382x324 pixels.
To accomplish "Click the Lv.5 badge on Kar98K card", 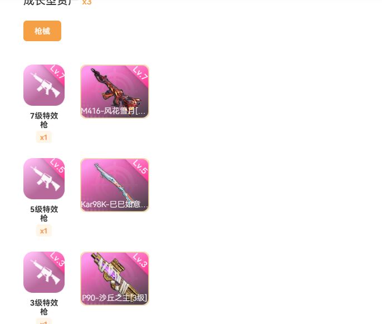I will click(140, 166).
